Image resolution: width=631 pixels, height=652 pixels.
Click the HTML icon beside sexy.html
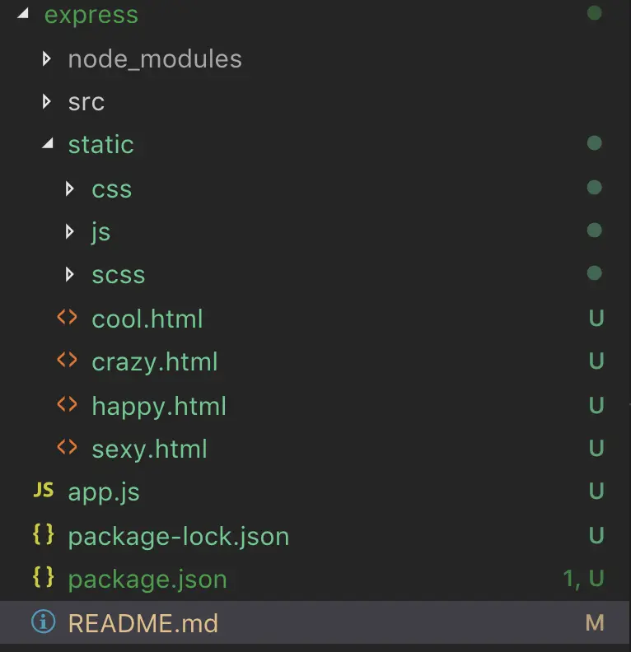click(67, 448)
